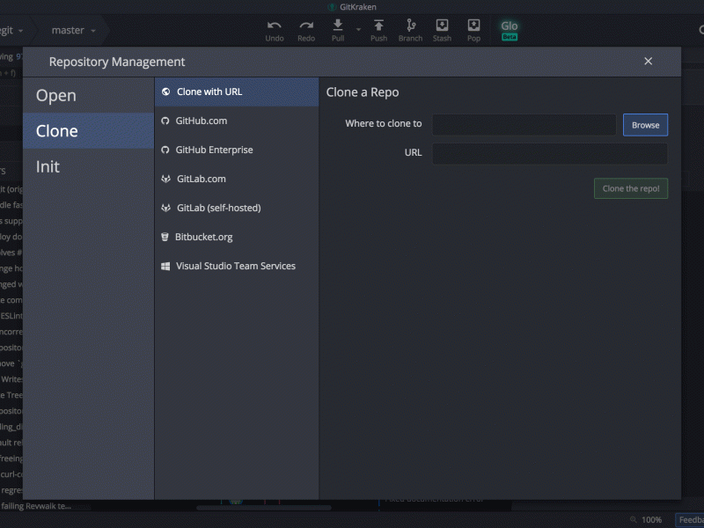
Task: Choose GitHub Enterprise clone source
Action: pyautogui.click(x=237, y=150)
